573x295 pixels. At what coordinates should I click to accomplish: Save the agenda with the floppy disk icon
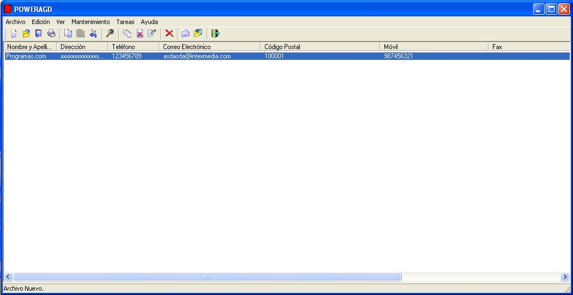click(38, 34)
